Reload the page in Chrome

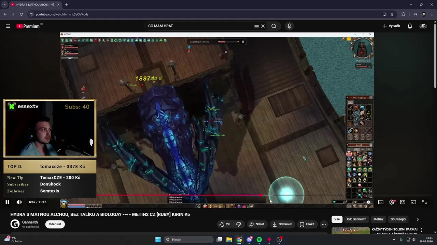click(x=21, y=14)
